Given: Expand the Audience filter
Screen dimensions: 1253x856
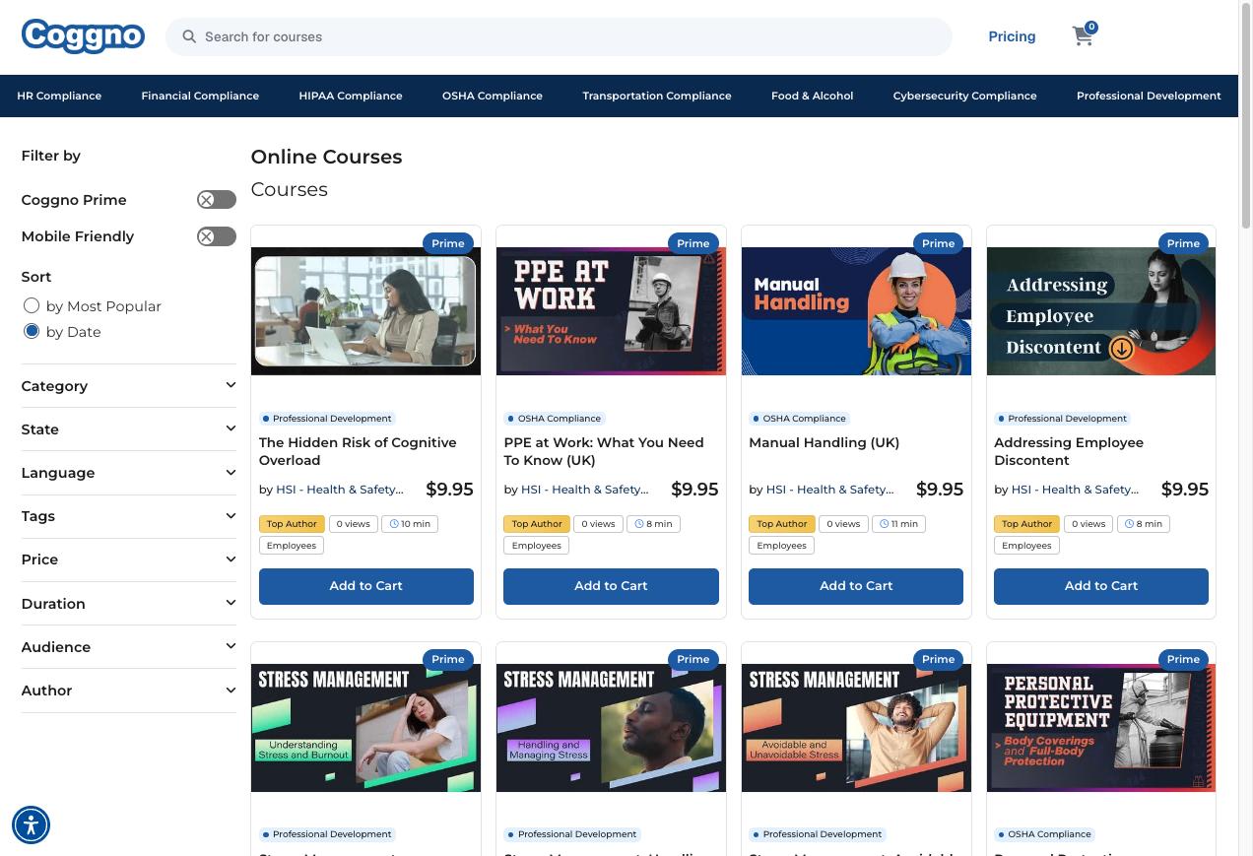Looking at the screenshot, I should point(128,646).
